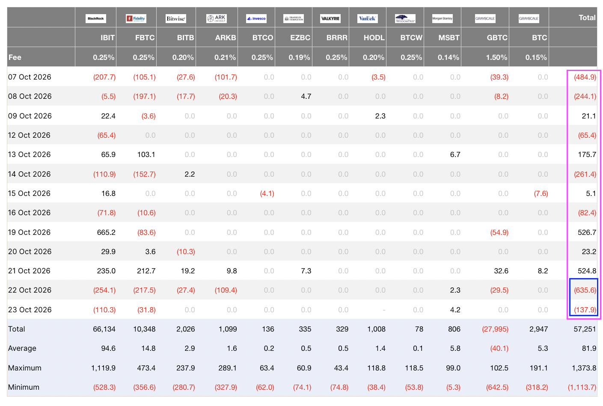The width and height of the screenshot is (603, 406).
Task: Select the WisdomTree logo
Action: [405, 18]
